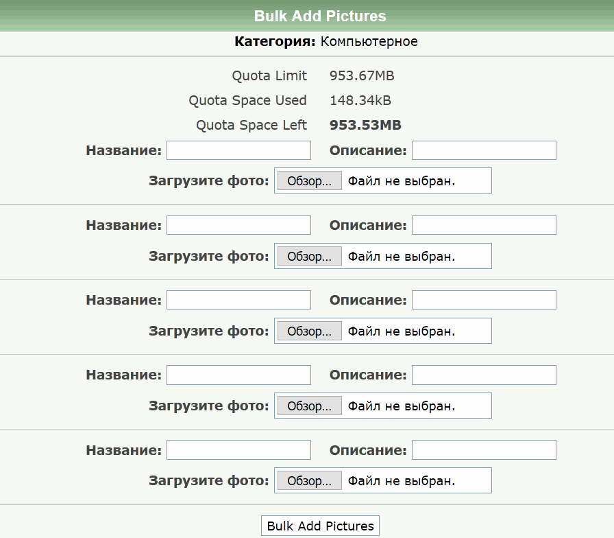The image size is (614, 538).
Task: Click the fourth 'Файл не выбран.' file text
Action: pos(401,406)
